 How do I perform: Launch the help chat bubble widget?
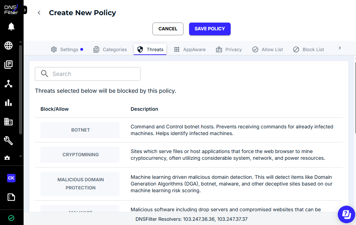click(346, 214)
